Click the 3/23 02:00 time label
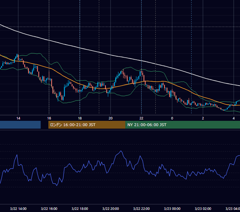This screenshot has width=240, height=212. point(203,208)
